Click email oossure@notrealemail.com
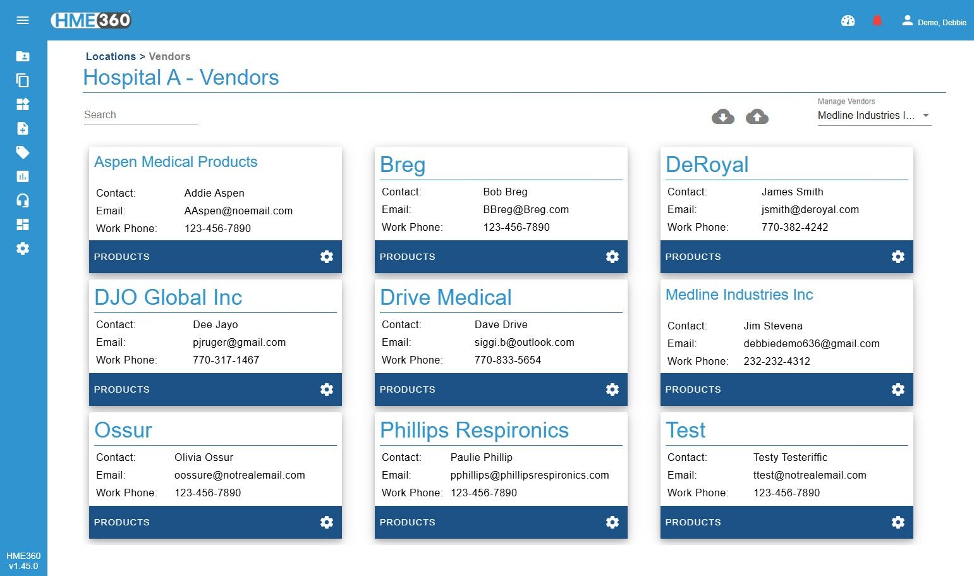The width and height of the screenshot is (974, 576). [x=240, y=475]
